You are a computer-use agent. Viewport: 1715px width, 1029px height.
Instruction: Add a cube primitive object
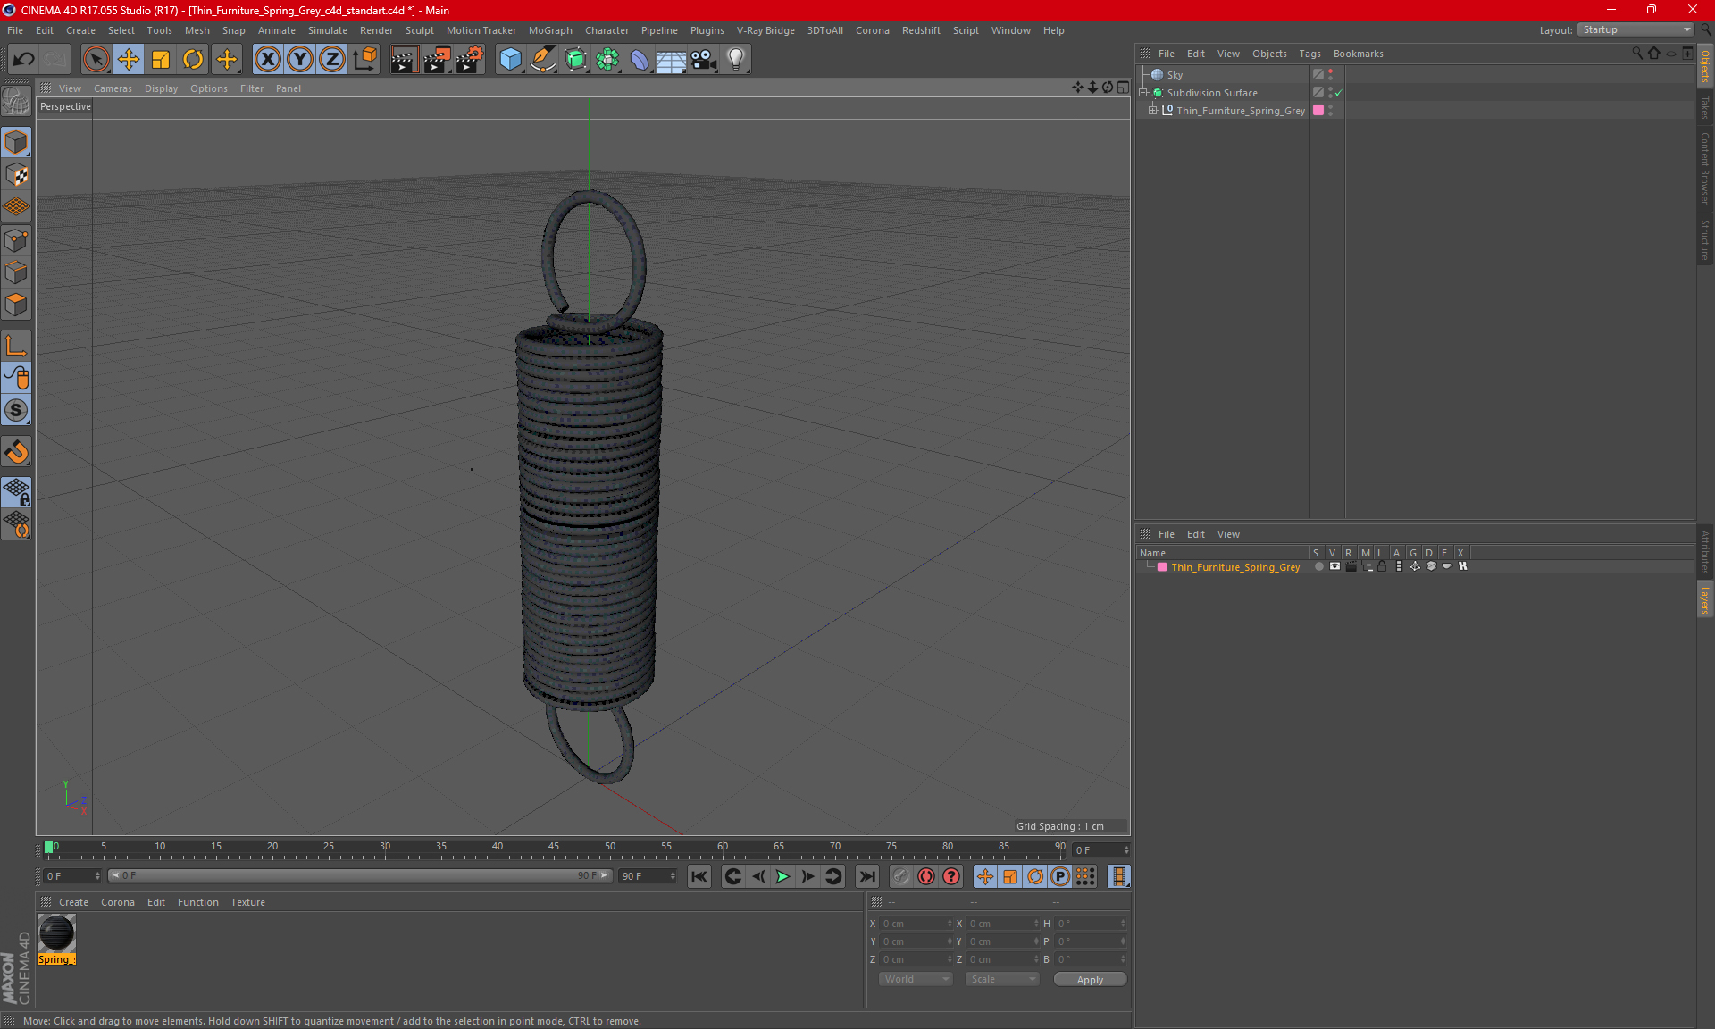pyautogui.click(x=510, y=60)
